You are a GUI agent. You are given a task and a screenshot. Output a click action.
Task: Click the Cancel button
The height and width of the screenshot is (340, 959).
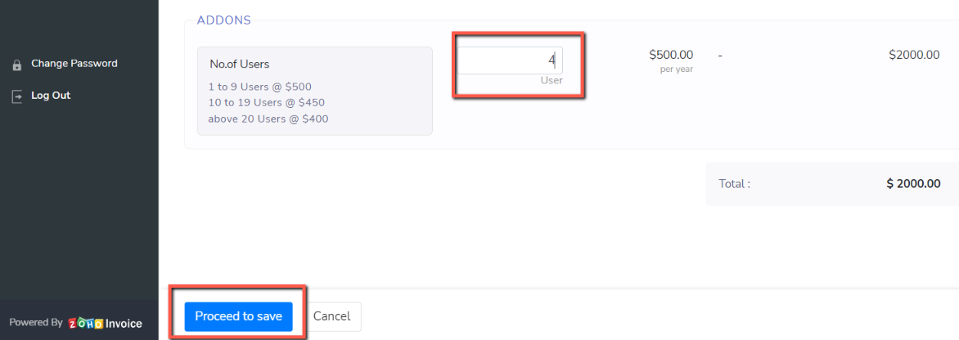pos(331,316)
